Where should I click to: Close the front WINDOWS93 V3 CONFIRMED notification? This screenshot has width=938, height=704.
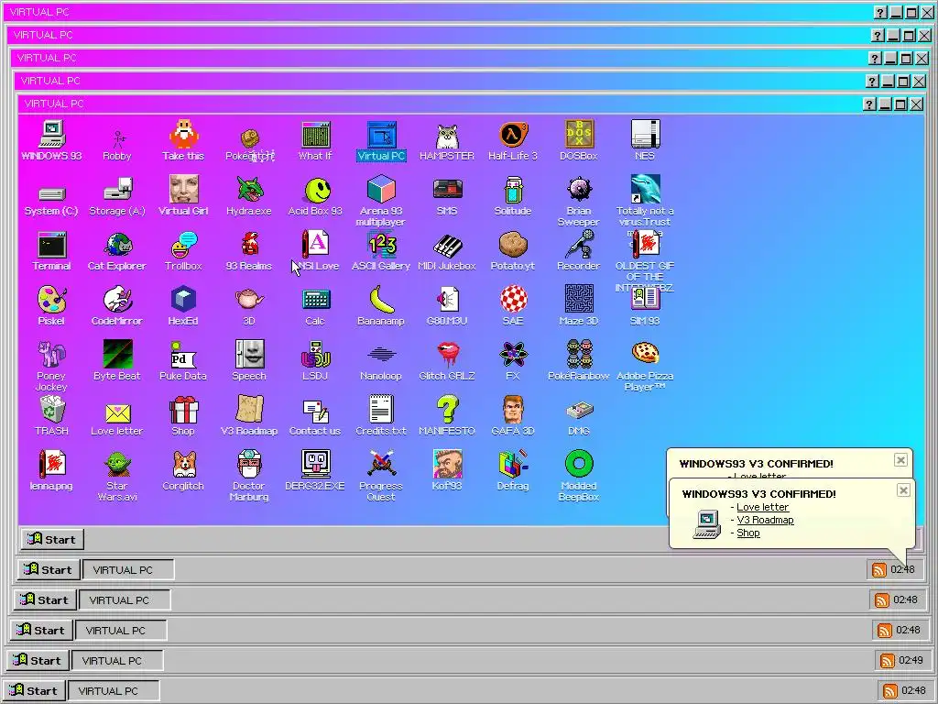pyautogui.click(x=903, y=490)
